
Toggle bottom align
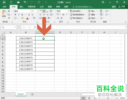pos(47,11)
